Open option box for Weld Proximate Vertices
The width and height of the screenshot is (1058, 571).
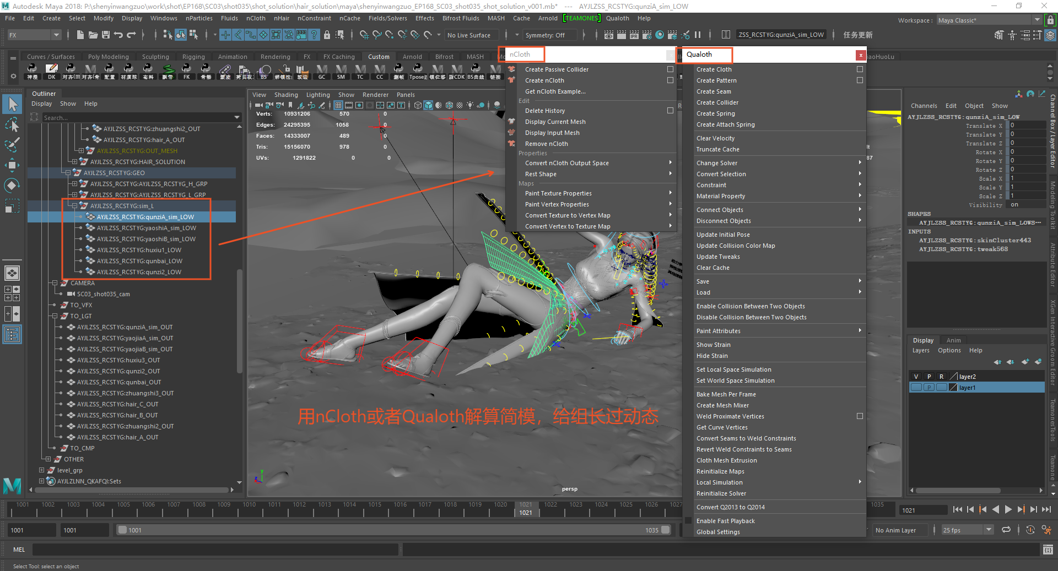pos(860,416)
